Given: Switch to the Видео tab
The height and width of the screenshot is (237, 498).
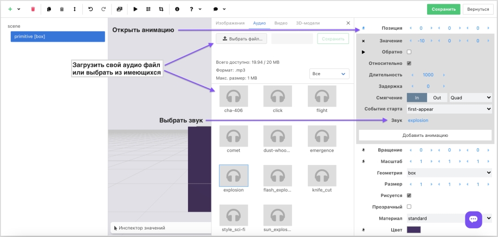Looking at the screenshot, I should [x=281, y=23].
